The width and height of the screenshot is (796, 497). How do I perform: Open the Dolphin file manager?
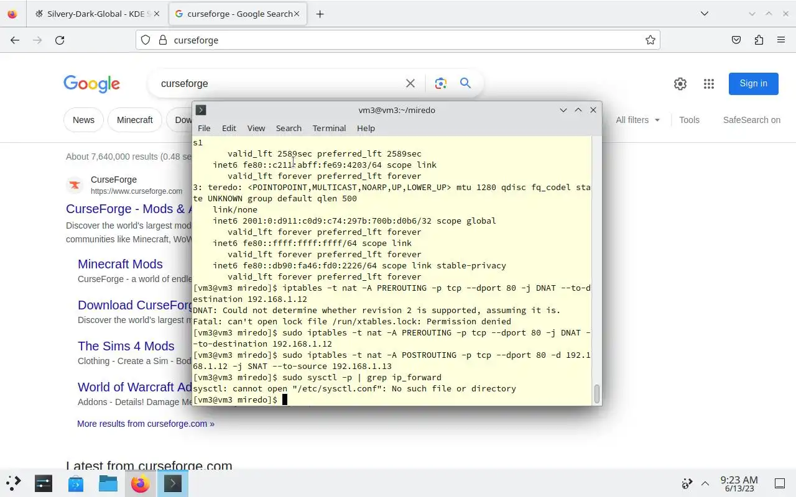click(x=108, y=483)
